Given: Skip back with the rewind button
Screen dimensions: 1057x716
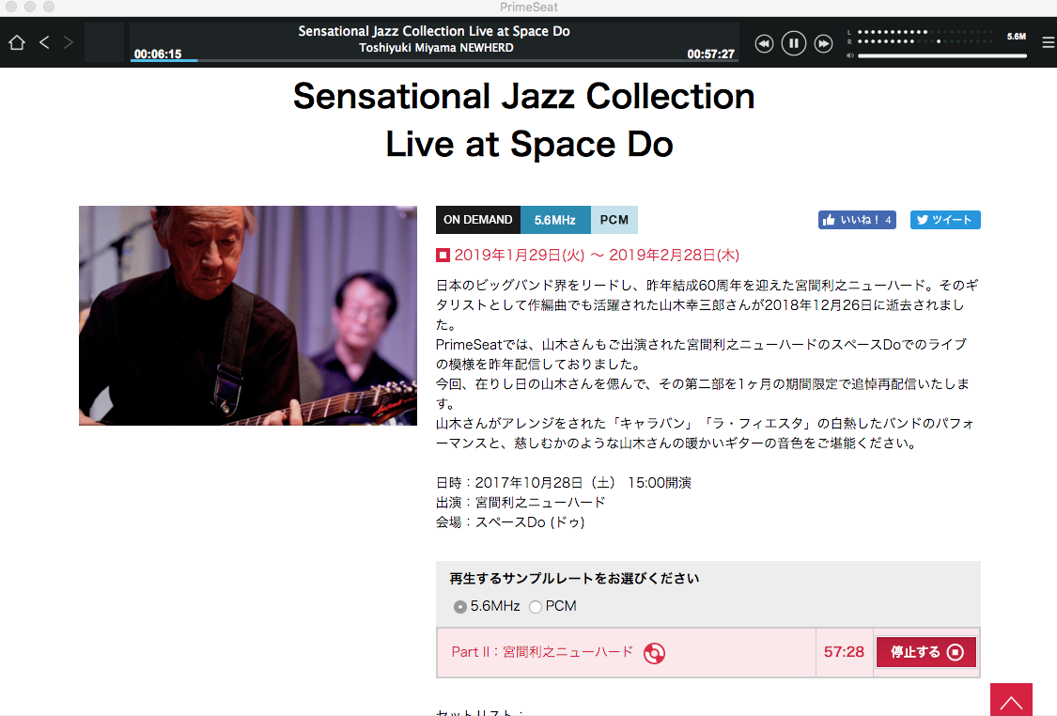Looking at the screenshot, I should click(764, 44).
